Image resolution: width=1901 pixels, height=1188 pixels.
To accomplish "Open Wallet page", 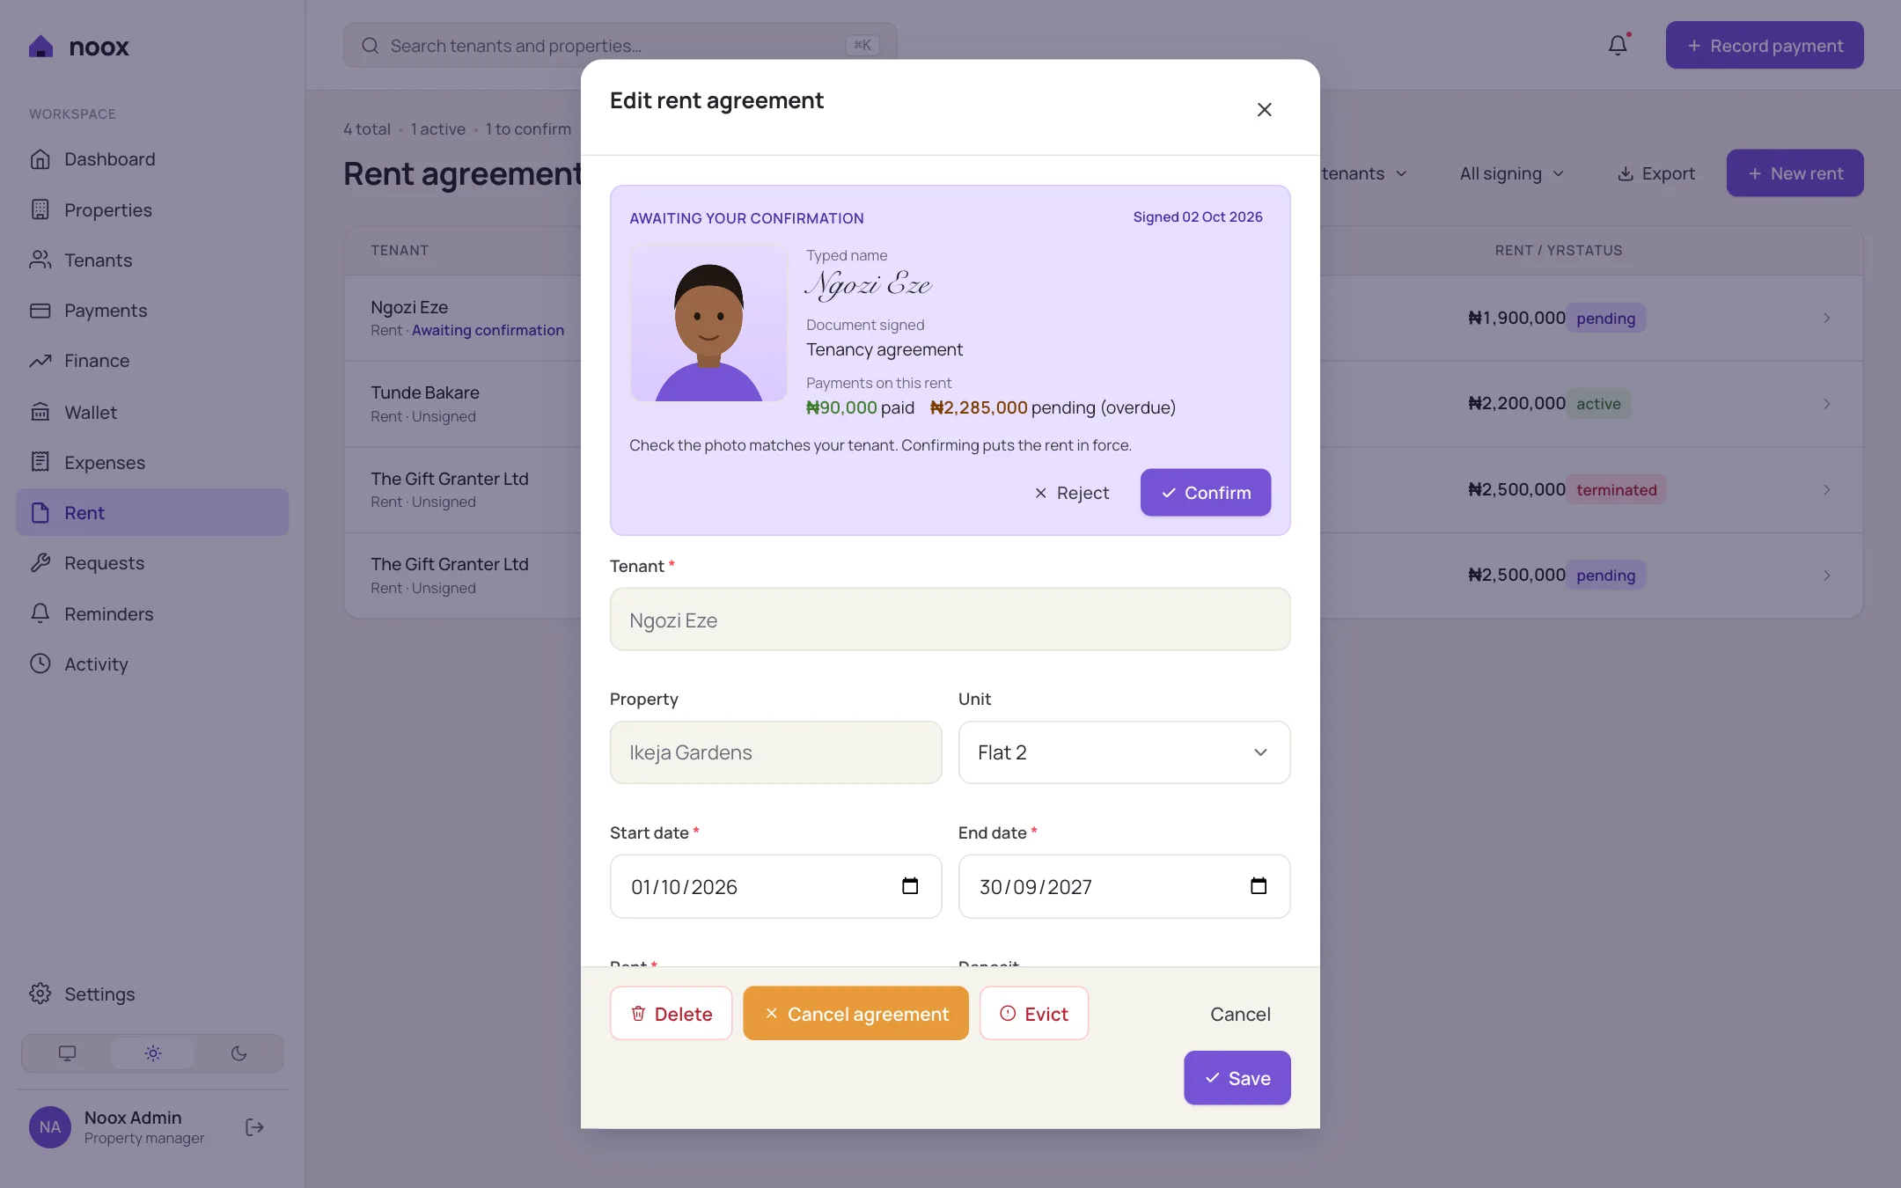I will tap(152, 412).
